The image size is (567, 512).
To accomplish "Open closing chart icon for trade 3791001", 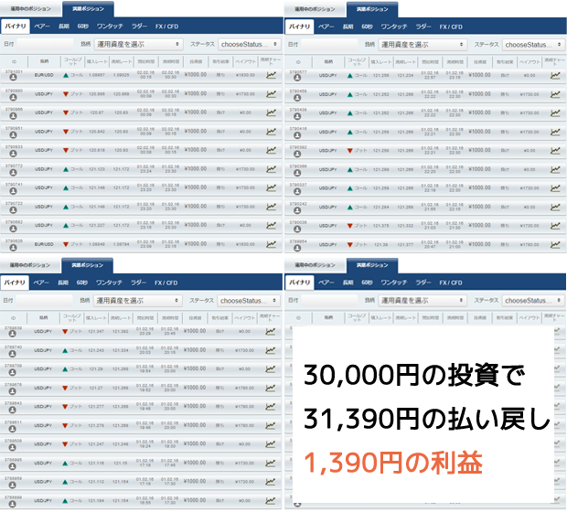I will coord(271,75).
